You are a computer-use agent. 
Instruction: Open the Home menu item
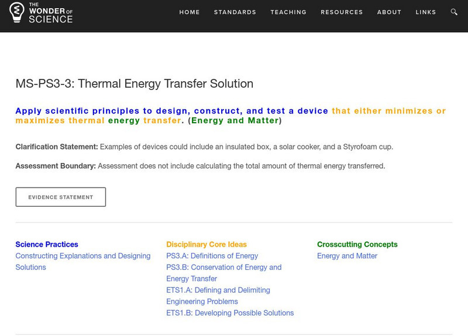(190, 12)
